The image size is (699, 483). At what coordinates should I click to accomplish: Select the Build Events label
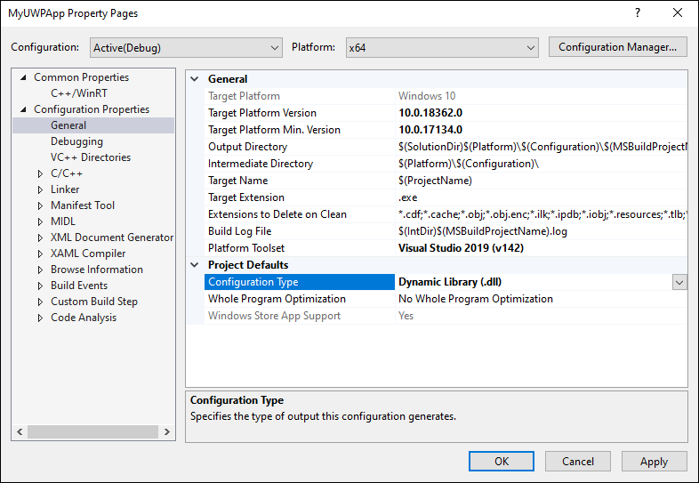[x=79, y=286]
